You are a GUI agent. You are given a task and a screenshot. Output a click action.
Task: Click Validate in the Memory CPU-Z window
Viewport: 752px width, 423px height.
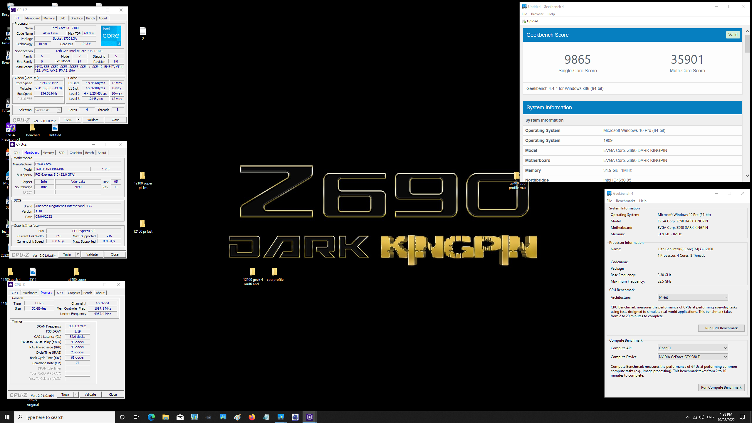[x=90, y=395]
